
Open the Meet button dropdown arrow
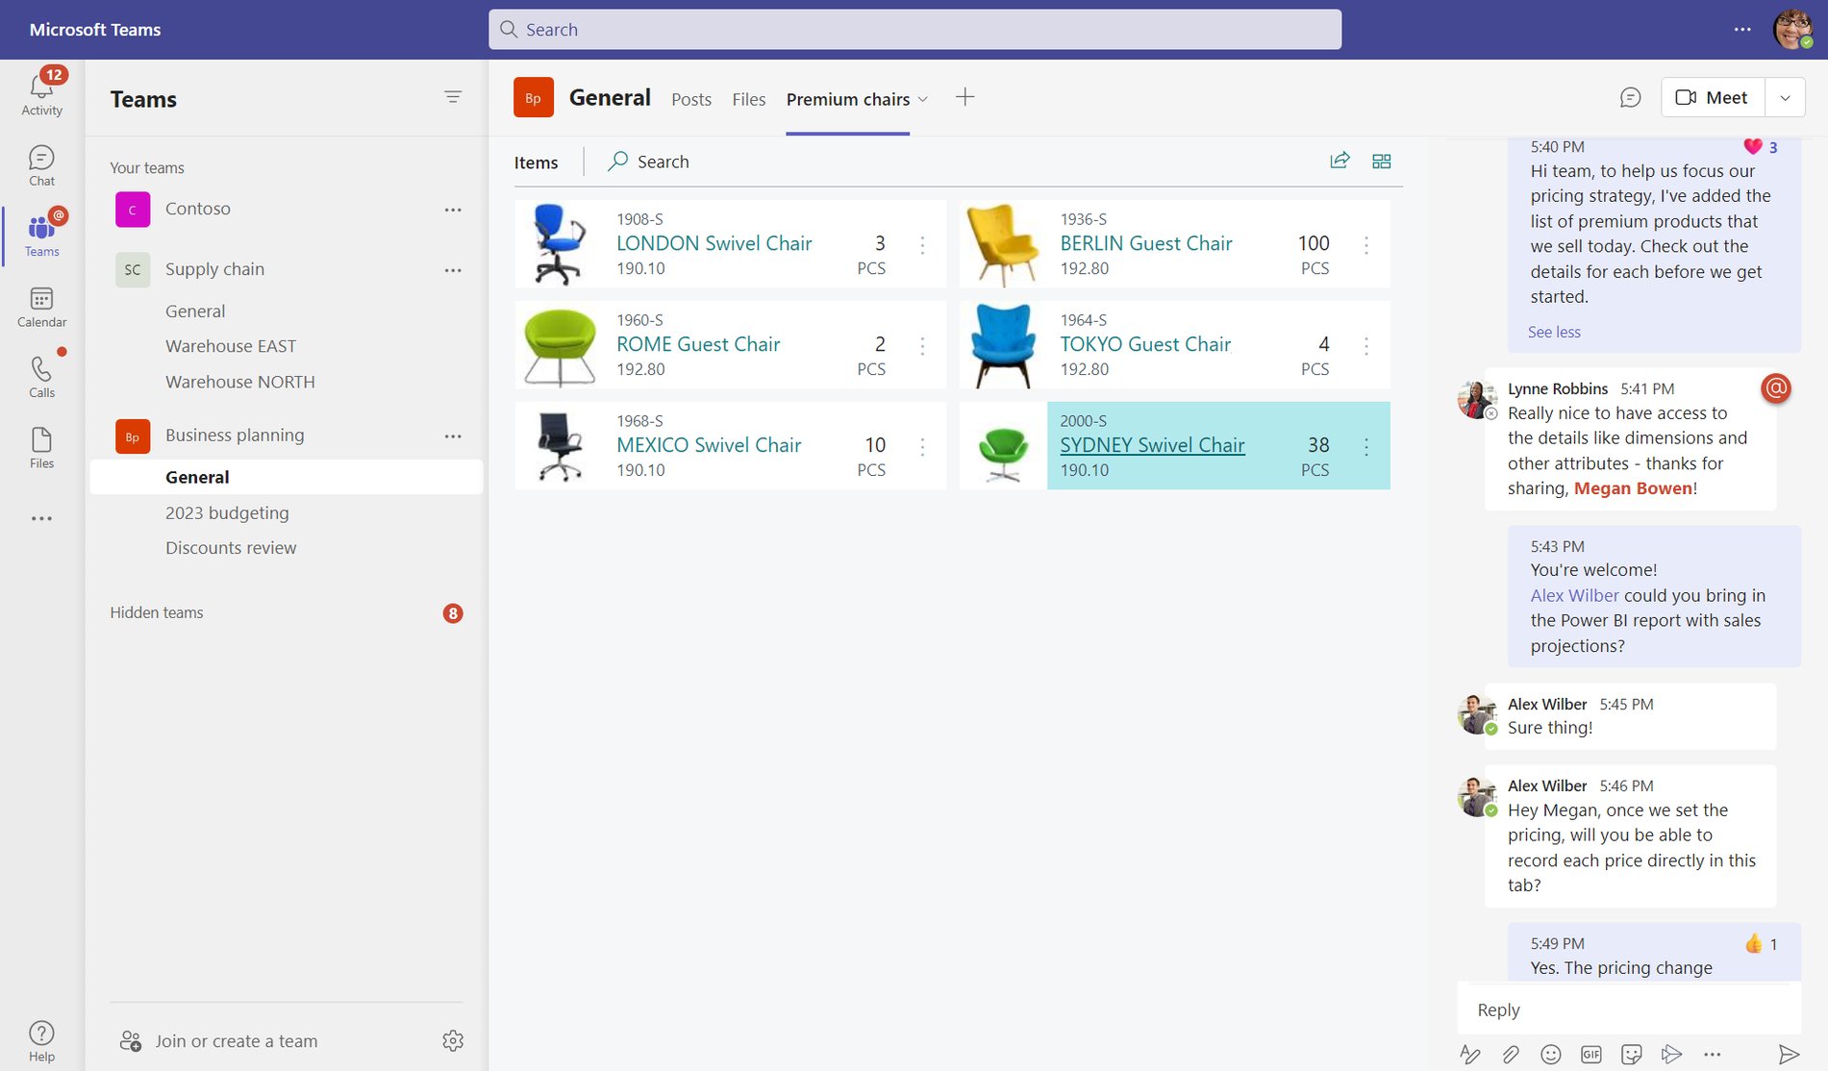point(1785,97)
